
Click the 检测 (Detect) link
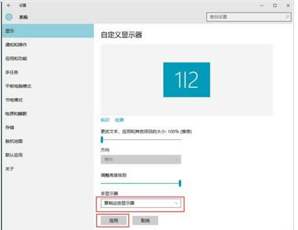click(x=119, y=120)
